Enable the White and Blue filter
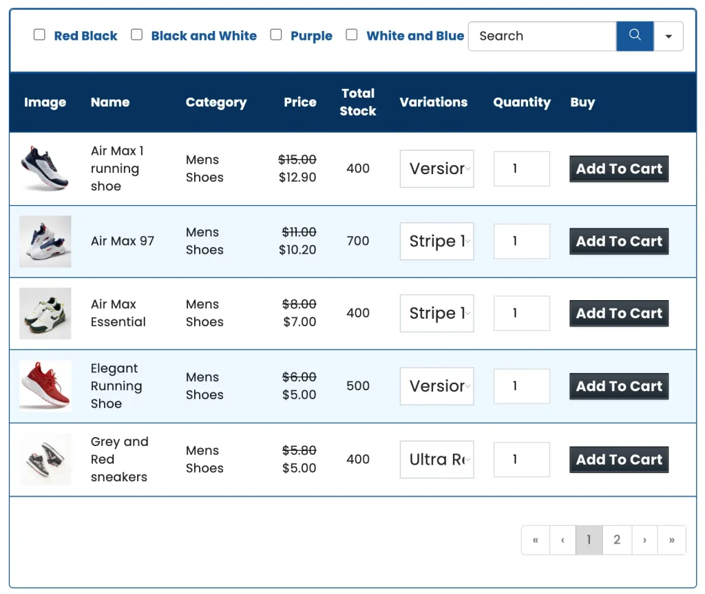This screenshot has height=594, width=705. tap(351, 34)
